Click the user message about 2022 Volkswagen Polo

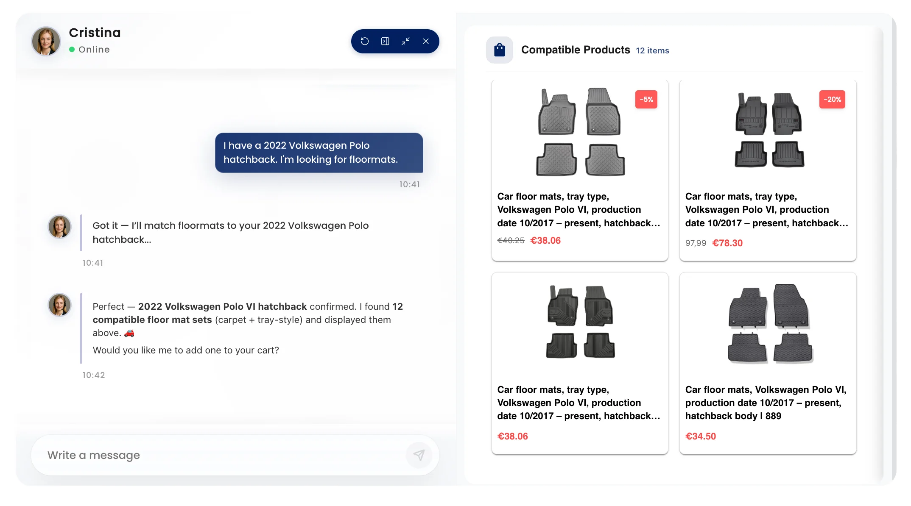pos(319,153)
